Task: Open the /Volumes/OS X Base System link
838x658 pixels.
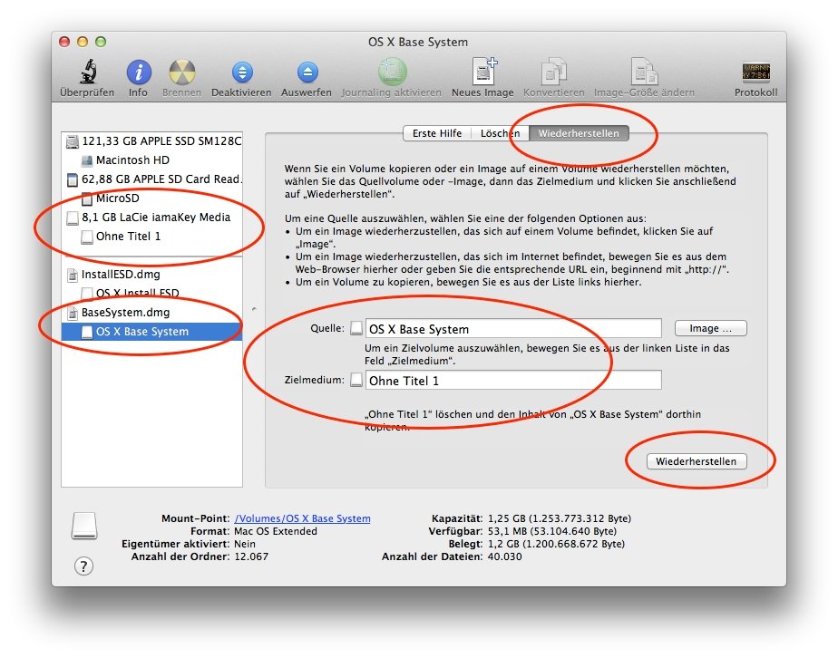Action: pyautogui.click(x=302, y=518)
